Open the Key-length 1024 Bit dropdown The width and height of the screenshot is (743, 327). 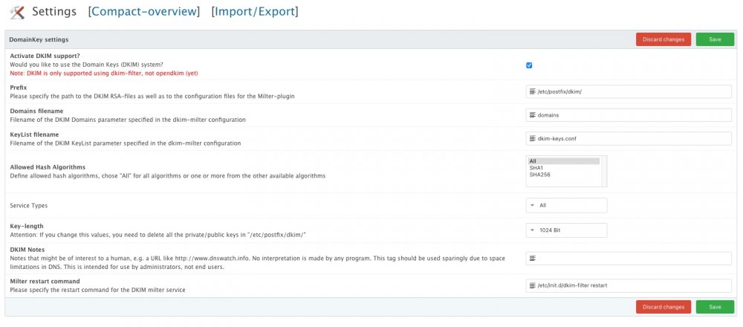point(566,230)
